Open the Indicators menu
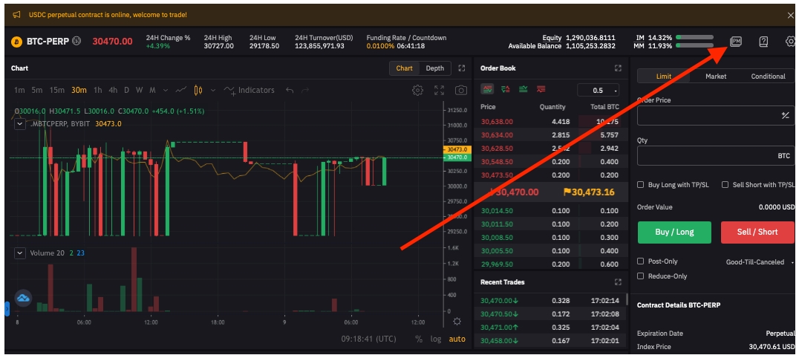799x358 pixels. click(250, 90)
